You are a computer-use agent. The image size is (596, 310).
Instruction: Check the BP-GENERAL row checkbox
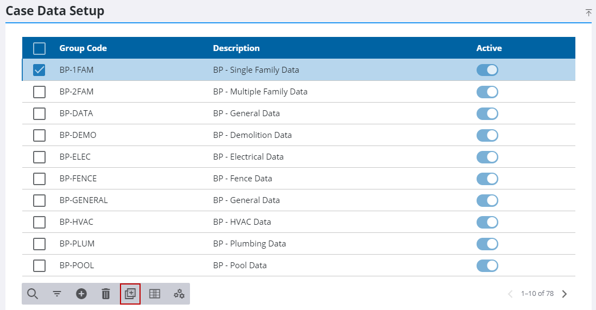click(x=39, y=200)
